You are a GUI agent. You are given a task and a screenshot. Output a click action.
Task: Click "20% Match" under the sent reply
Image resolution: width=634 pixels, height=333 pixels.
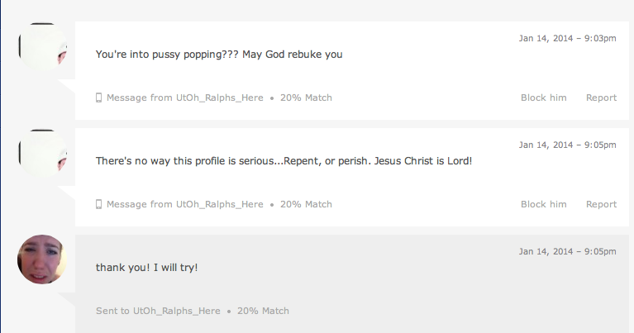coord(263,311)
